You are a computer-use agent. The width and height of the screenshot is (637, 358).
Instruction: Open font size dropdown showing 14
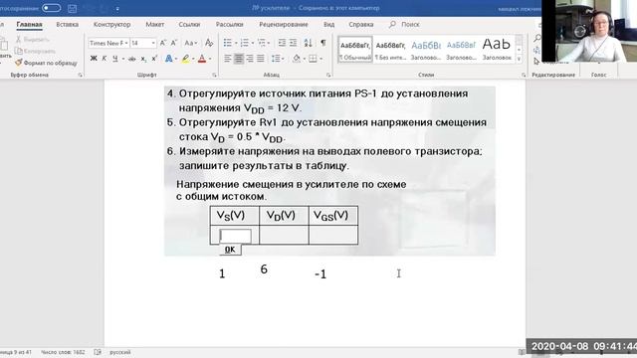coord(153,43)
